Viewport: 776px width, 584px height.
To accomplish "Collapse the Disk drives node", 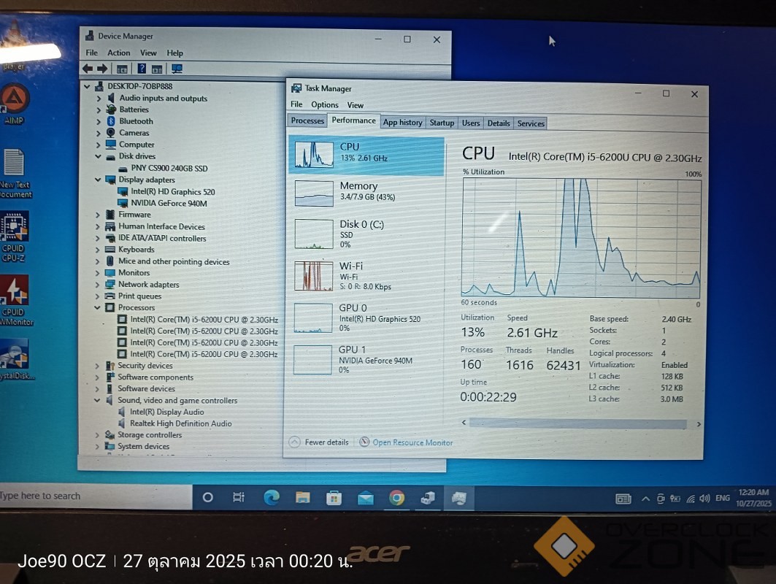I will (98, 156).
